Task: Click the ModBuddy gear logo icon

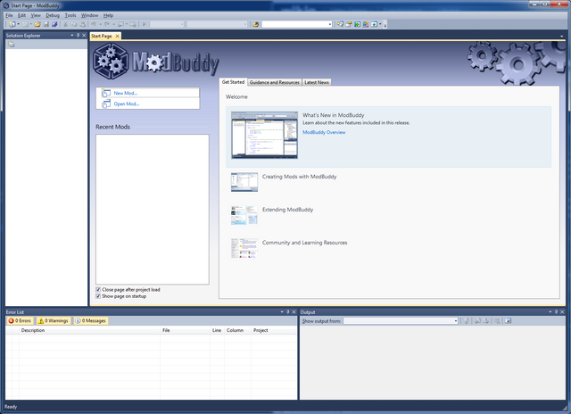Action: click(111, 62)
